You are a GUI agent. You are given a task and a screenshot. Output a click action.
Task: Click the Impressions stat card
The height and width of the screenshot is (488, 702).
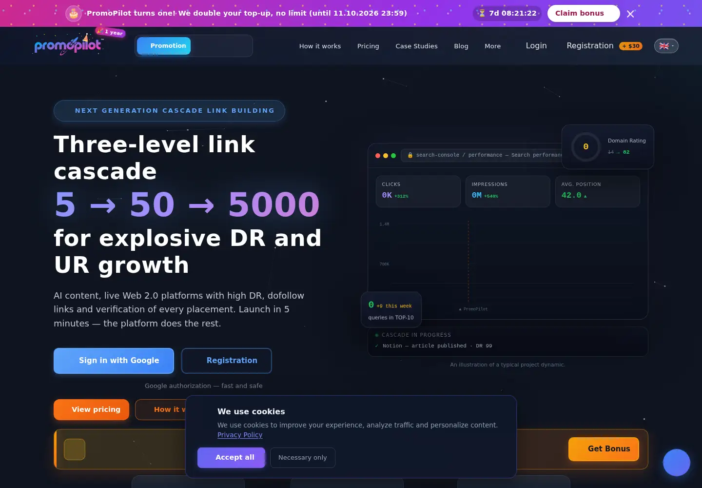507,191
